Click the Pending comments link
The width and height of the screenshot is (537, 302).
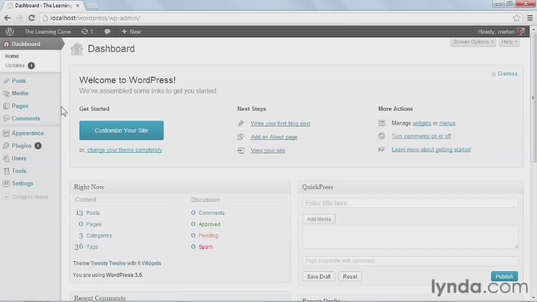[x=208, y=235]
